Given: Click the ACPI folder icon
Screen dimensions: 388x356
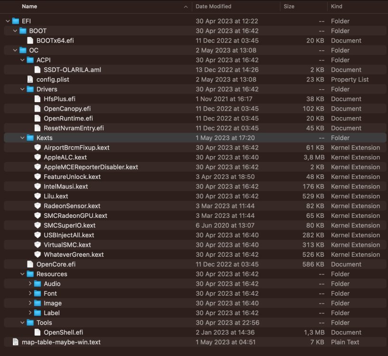Looking at the screenshot, I should 30,60.
